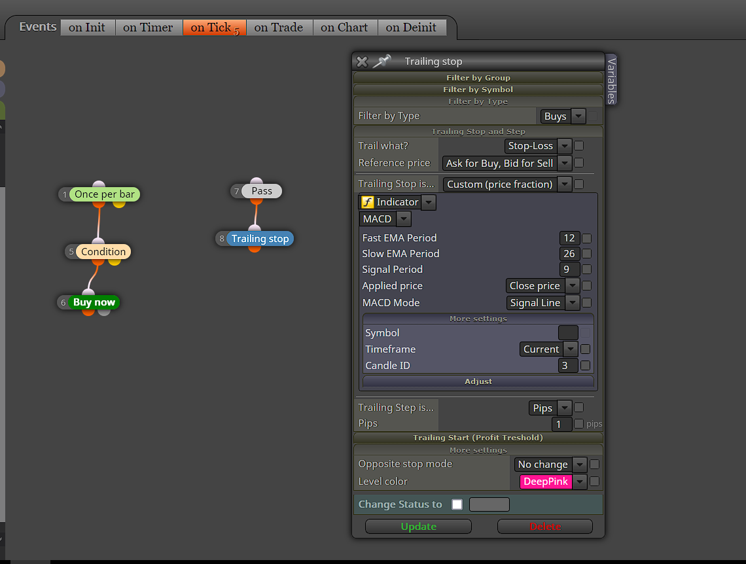Toggle the Candle ID checkbox
The image size is (746, 564).
586,365
